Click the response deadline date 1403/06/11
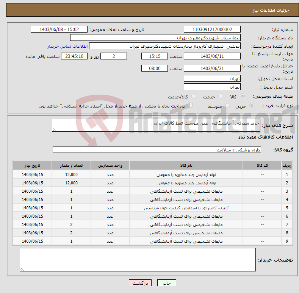The image size is (299, 293). (x=212, y=56)
